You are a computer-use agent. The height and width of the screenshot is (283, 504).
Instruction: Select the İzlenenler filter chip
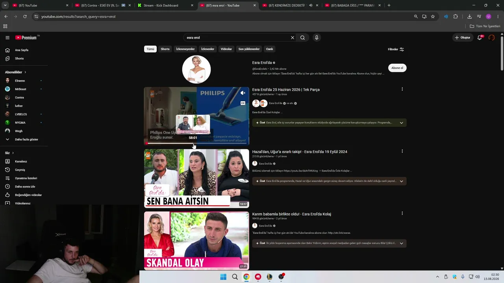(x=208, y=49)
